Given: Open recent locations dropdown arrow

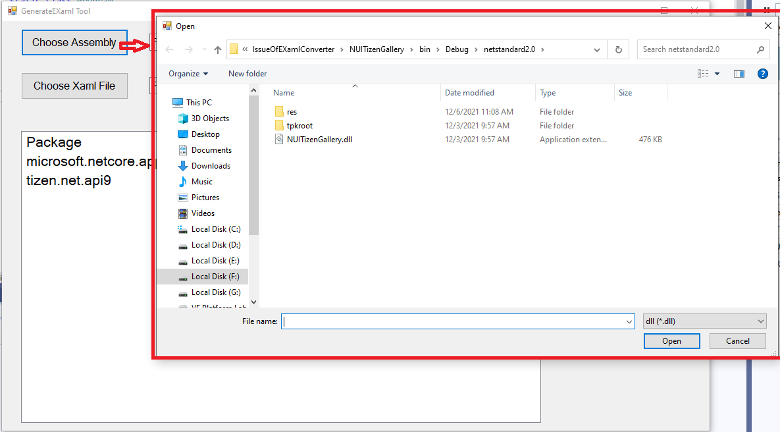Looking at the screenshot, I should 204,49.
